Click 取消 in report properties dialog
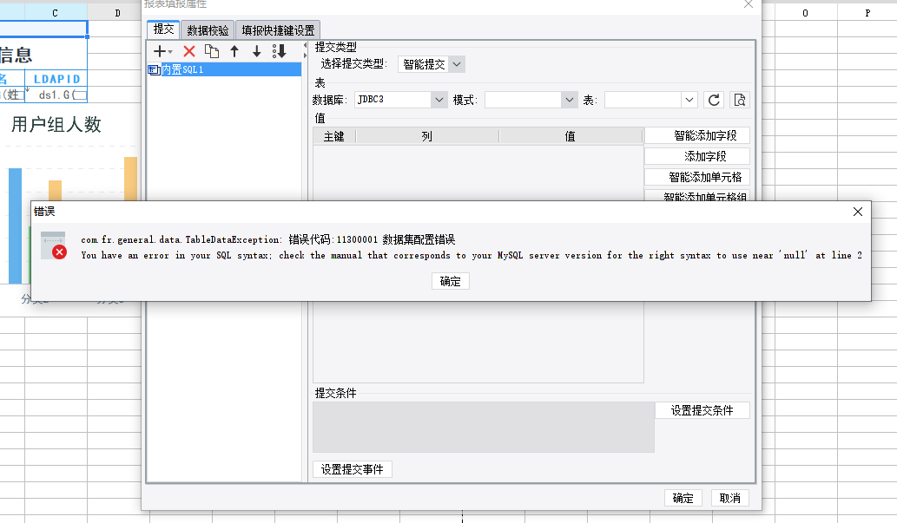This screenshot has width=897, height=523. click(x=730, y=498)
